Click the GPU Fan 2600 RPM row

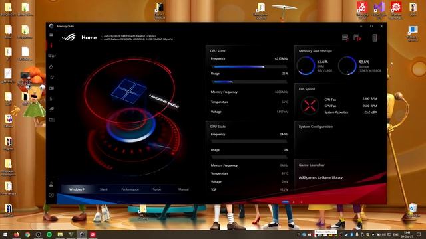pos(351,106)
